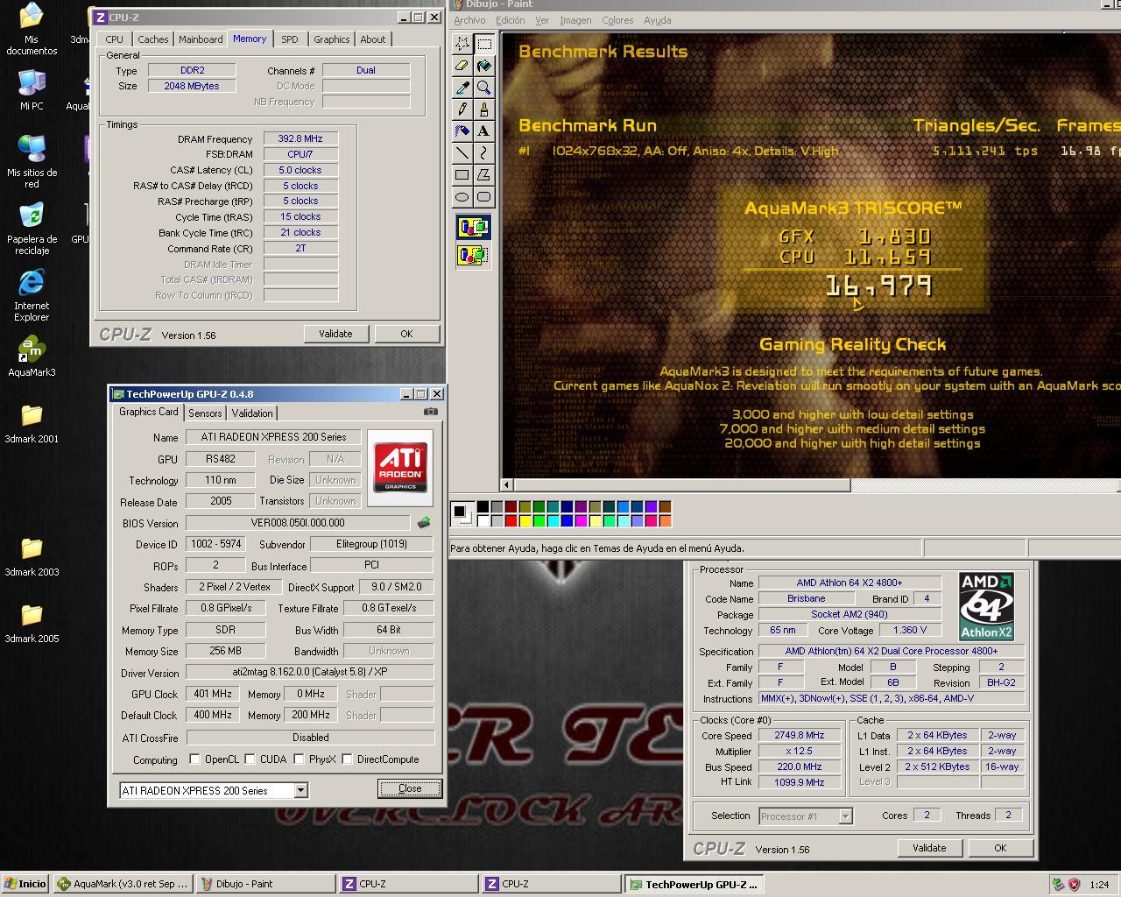Open the SPD tab in CPU-Z
The height and width of the screenshot is (897, 1121).
290,39
